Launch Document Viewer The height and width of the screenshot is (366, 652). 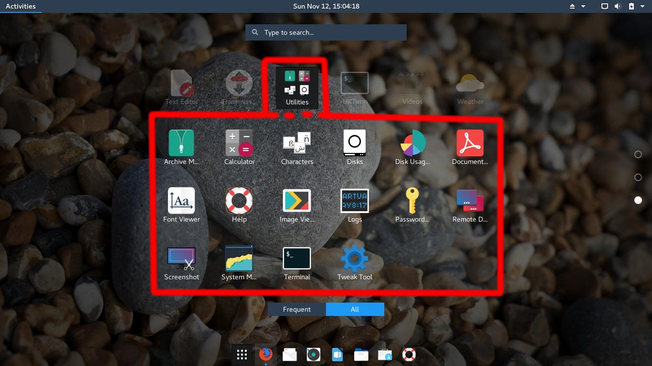[470, 143]
